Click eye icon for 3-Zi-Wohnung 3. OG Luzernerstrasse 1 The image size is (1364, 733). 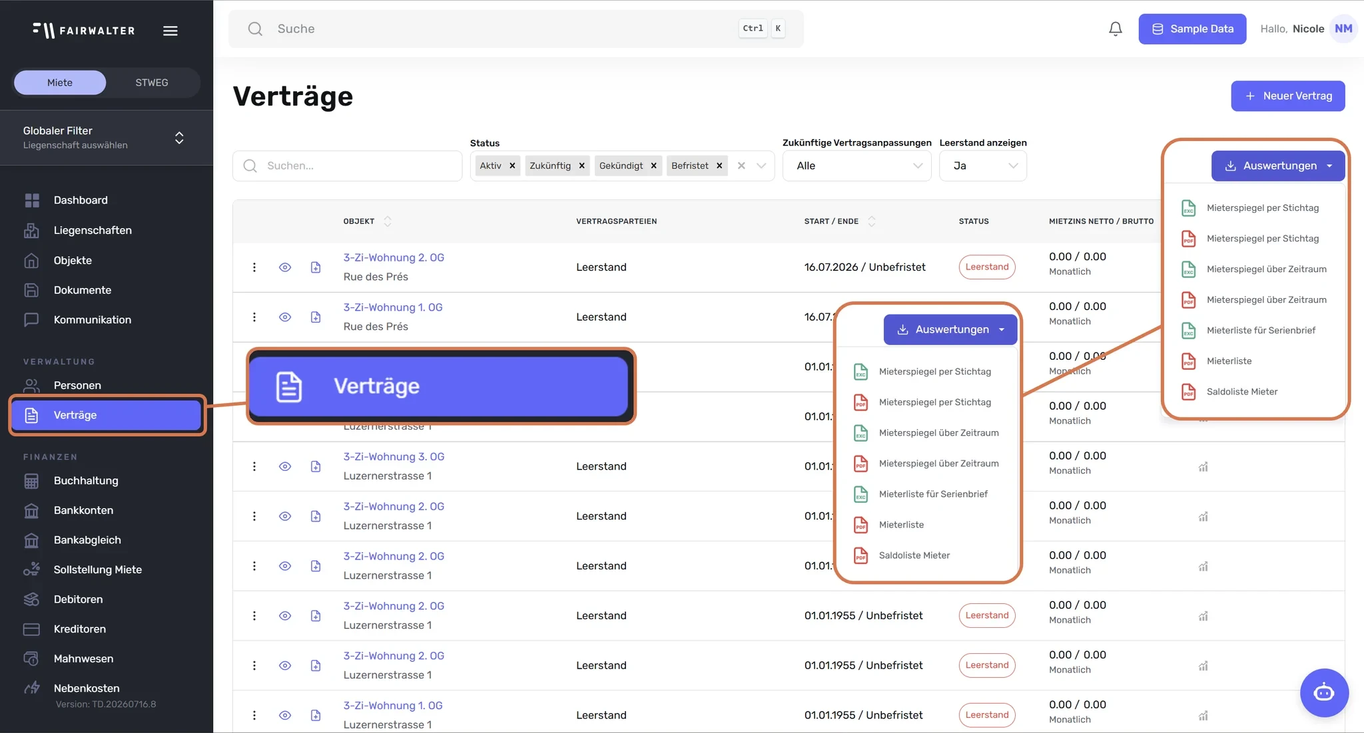[285, 466]
